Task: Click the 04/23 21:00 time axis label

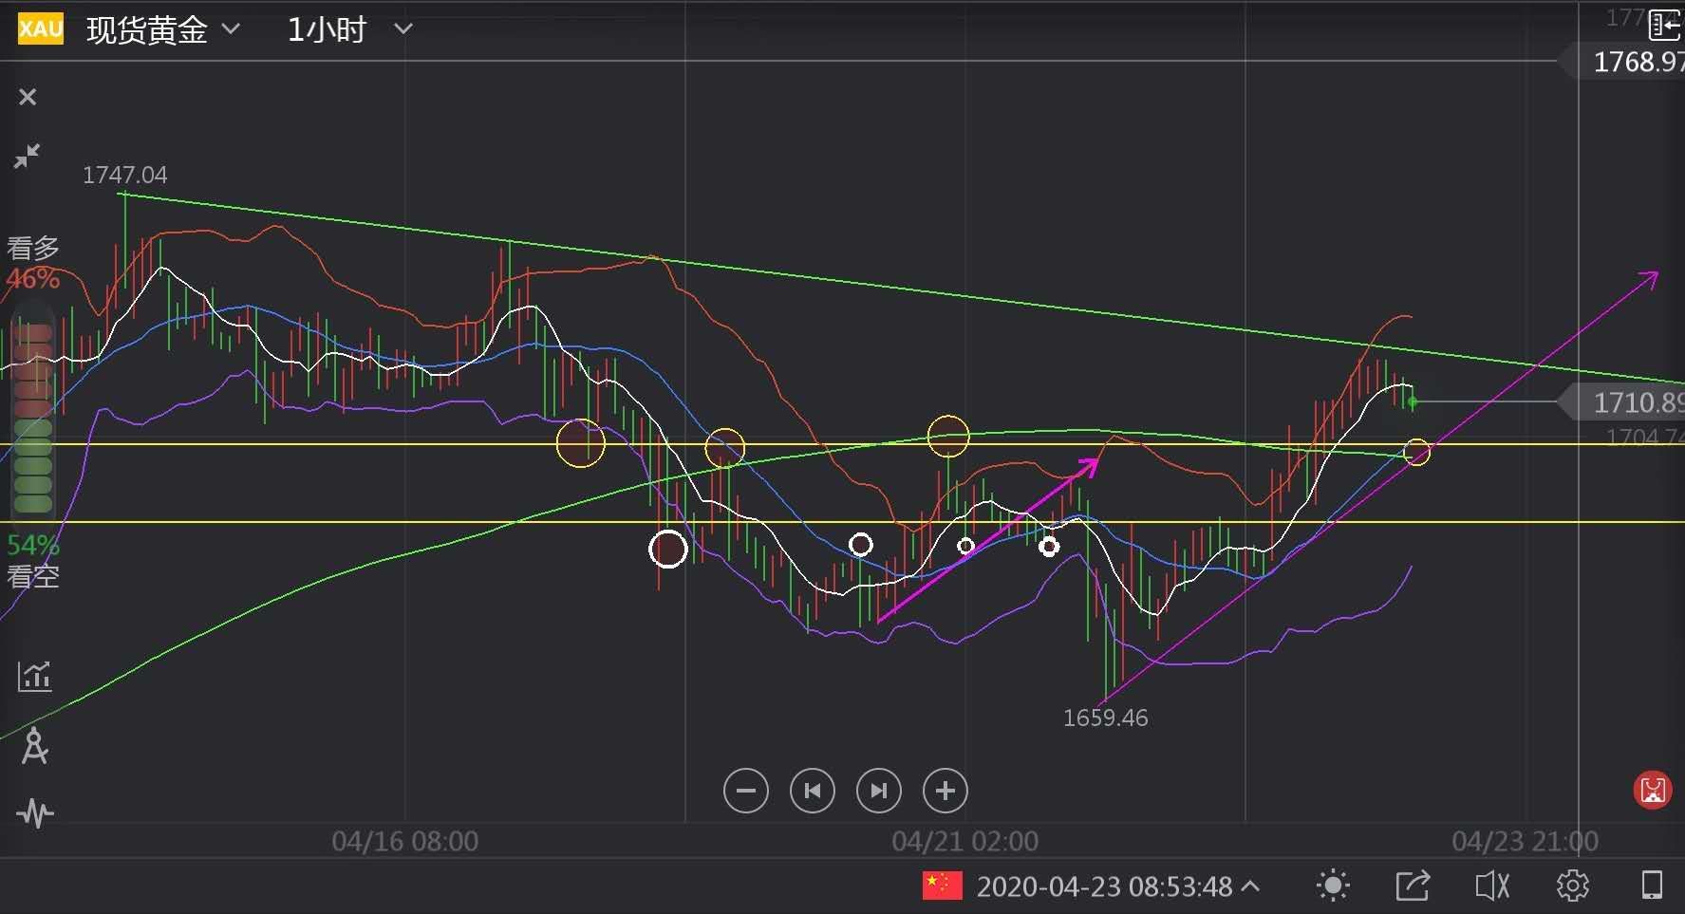Action: (1526, 841)
